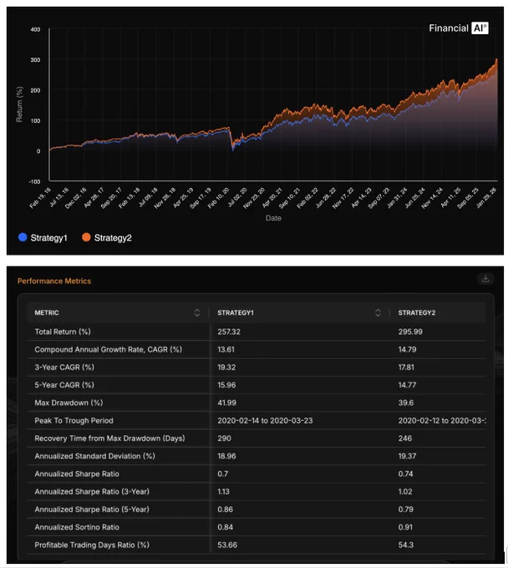This screenshot has width=508, height=568.
Task: Click the 246 recovery days value
Action: (x=404, y=439)
